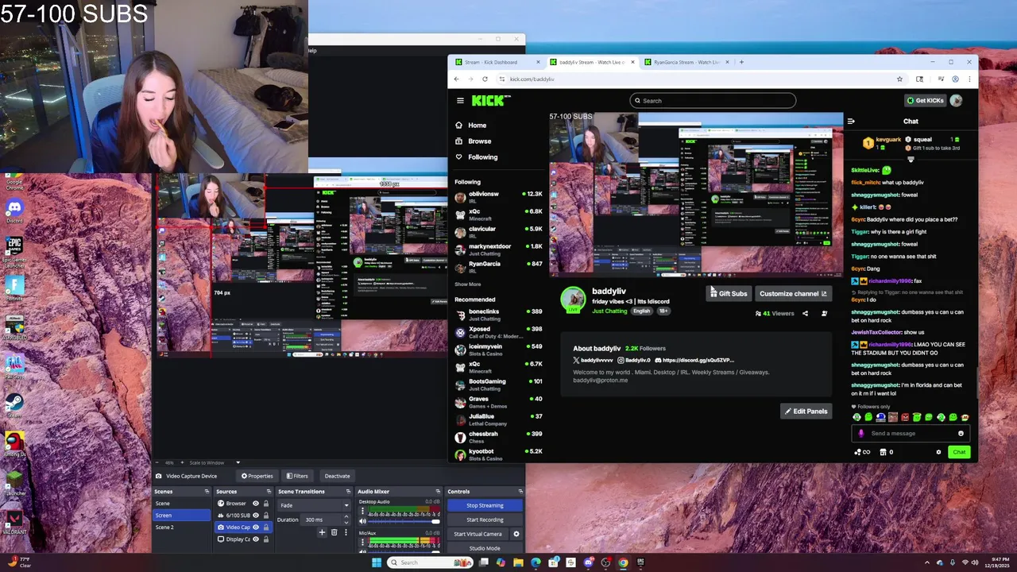1017x572 pixels.
Task: Click the Windows Start button
Action: click(377, 562)
